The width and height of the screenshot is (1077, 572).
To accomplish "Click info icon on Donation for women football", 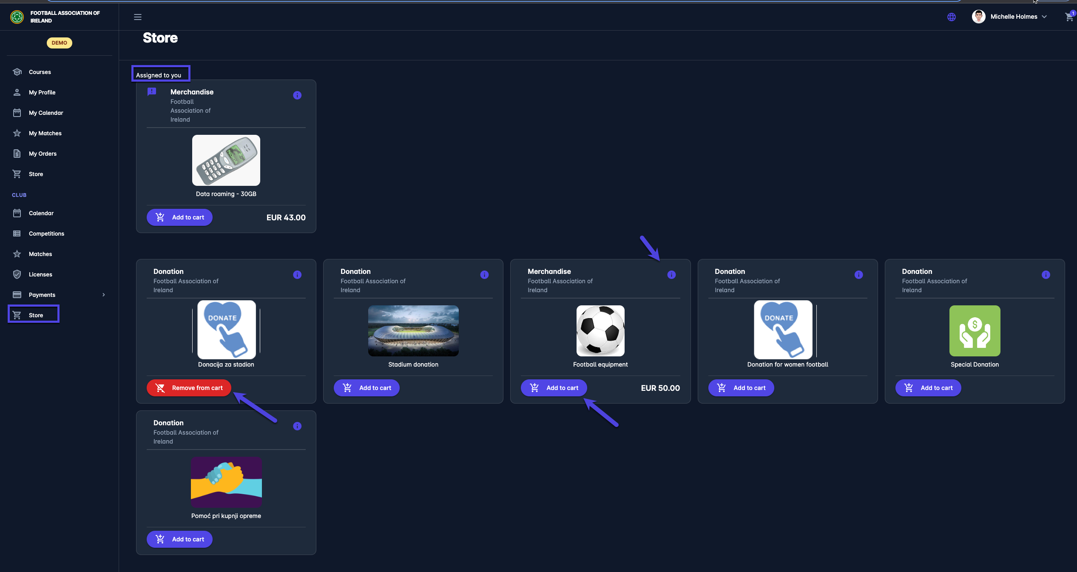I will tap(858, 275).
